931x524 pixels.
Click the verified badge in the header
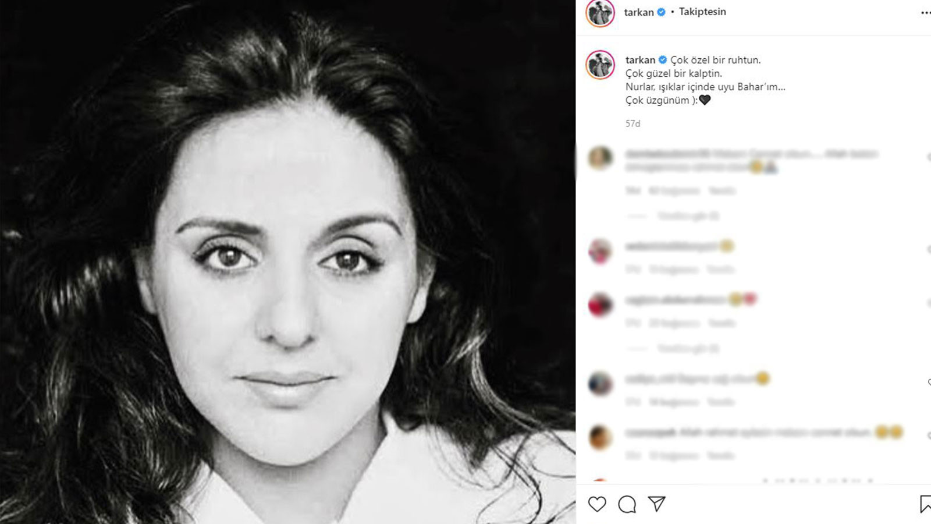[661, 12]
